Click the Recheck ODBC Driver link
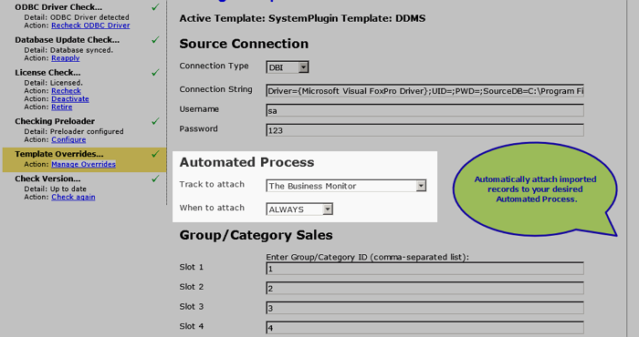This screenshot has height=337, width=639. coord(90,26)
